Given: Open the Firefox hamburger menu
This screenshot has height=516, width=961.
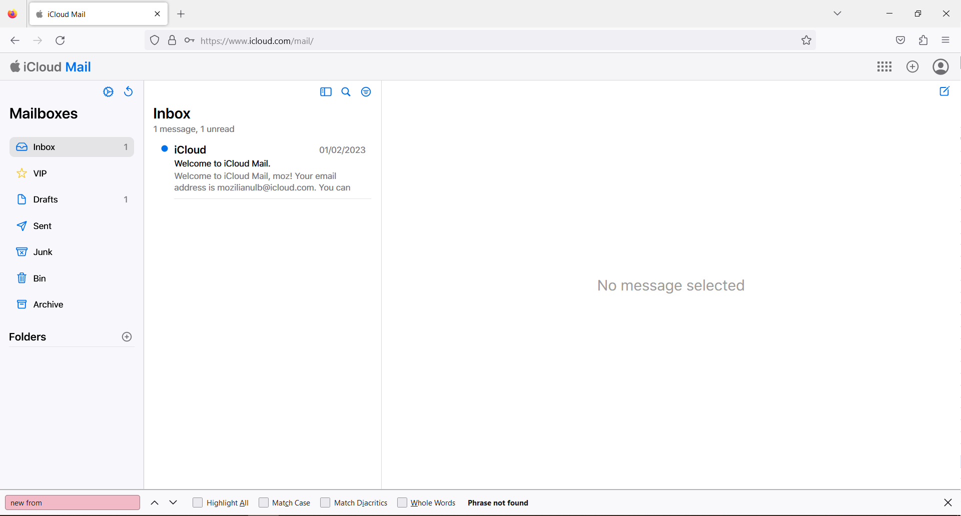Looking at the screenshot, I should 946,40.
